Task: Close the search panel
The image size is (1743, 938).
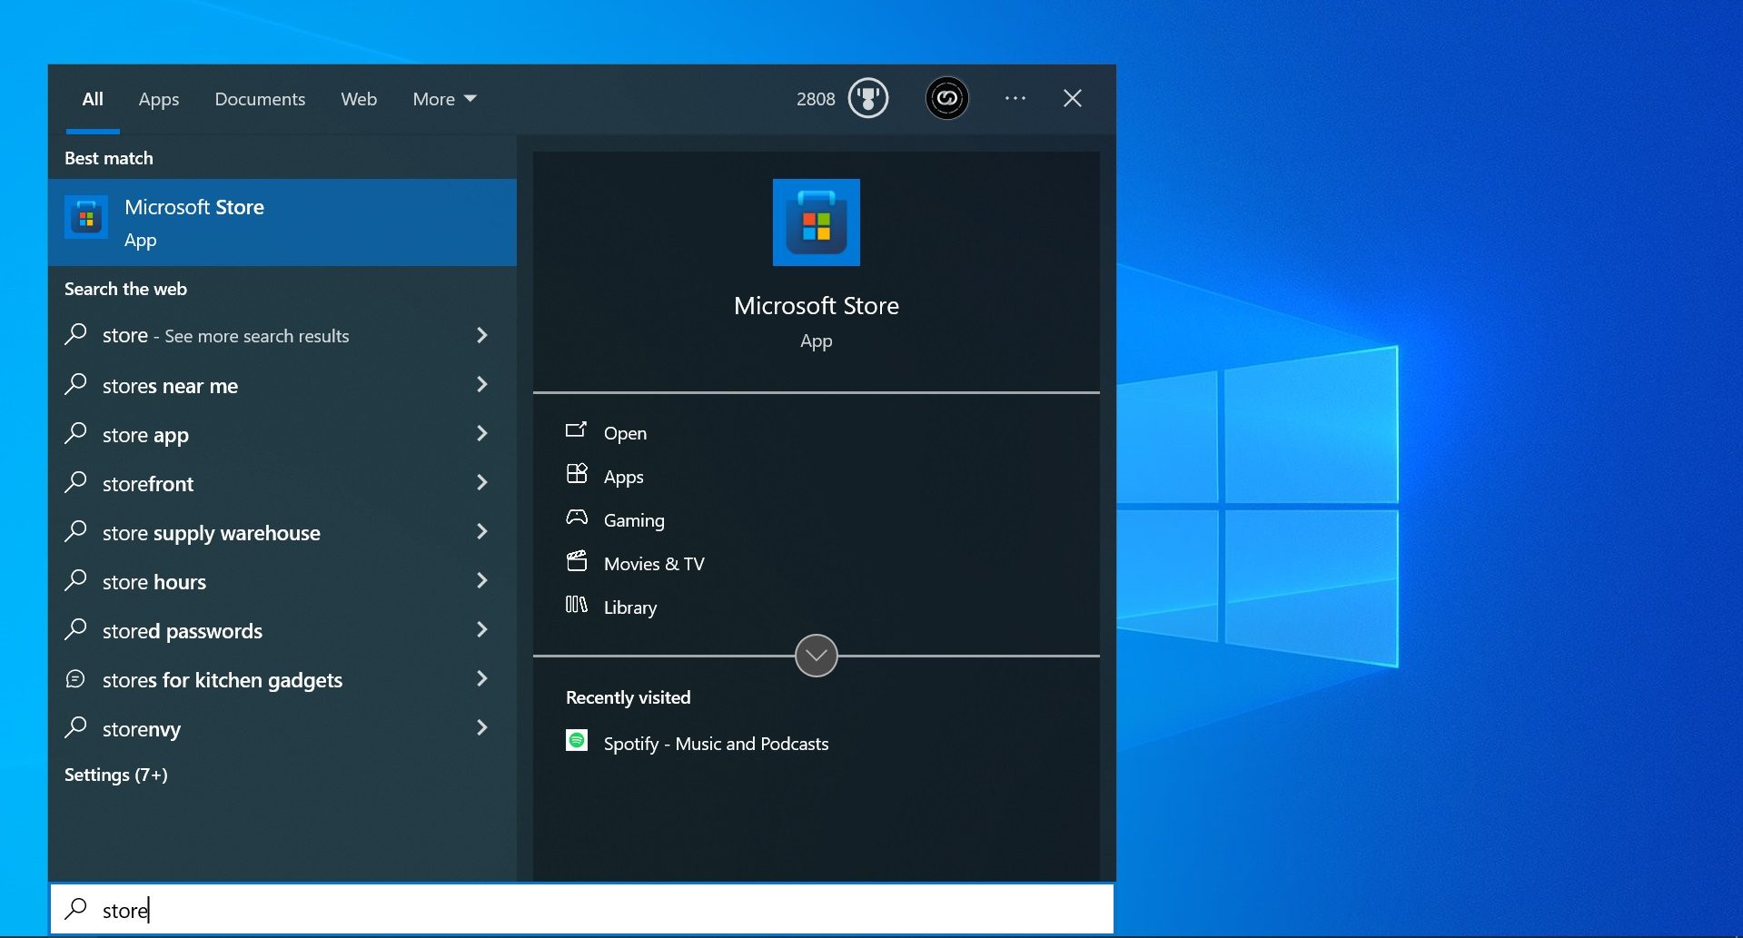Action: 1073,98
